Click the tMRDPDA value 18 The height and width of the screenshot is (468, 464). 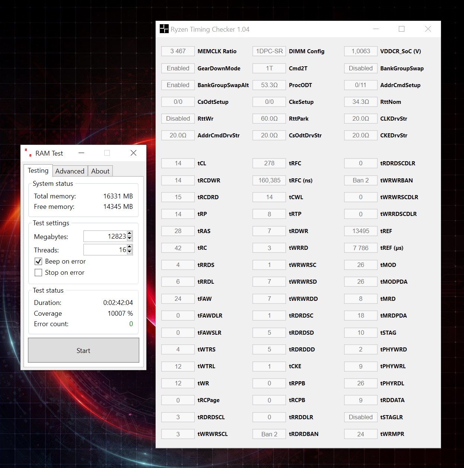(x=361, y=315)
